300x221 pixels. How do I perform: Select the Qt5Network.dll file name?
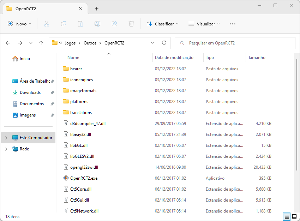(84, 211)
